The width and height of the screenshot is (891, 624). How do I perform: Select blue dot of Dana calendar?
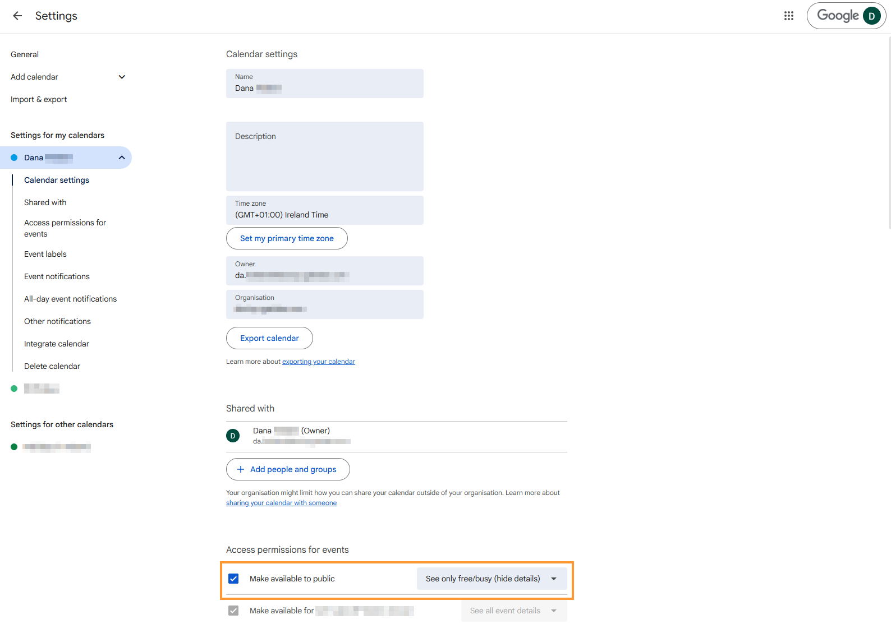tap(14, 158)
